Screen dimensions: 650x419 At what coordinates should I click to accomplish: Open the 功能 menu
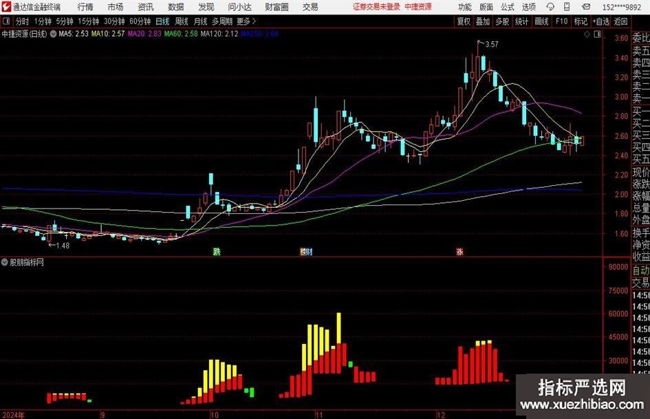pyautogui.click(x=465, y=7)
